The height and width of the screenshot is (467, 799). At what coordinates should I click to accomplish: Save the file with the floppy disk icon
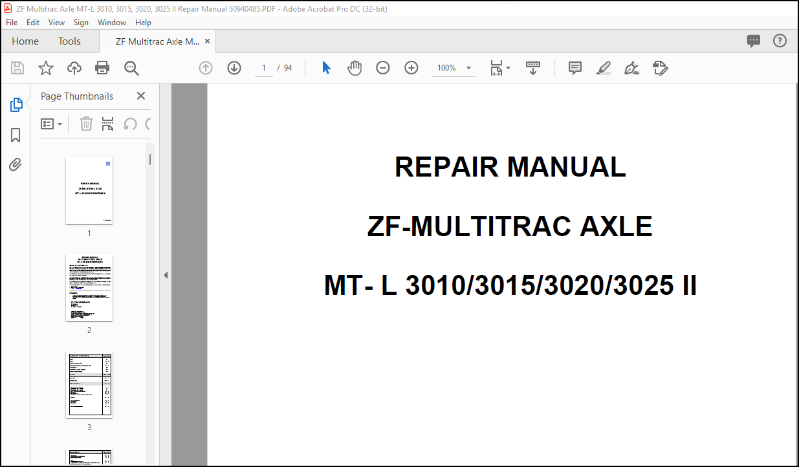tap(17, 68)
